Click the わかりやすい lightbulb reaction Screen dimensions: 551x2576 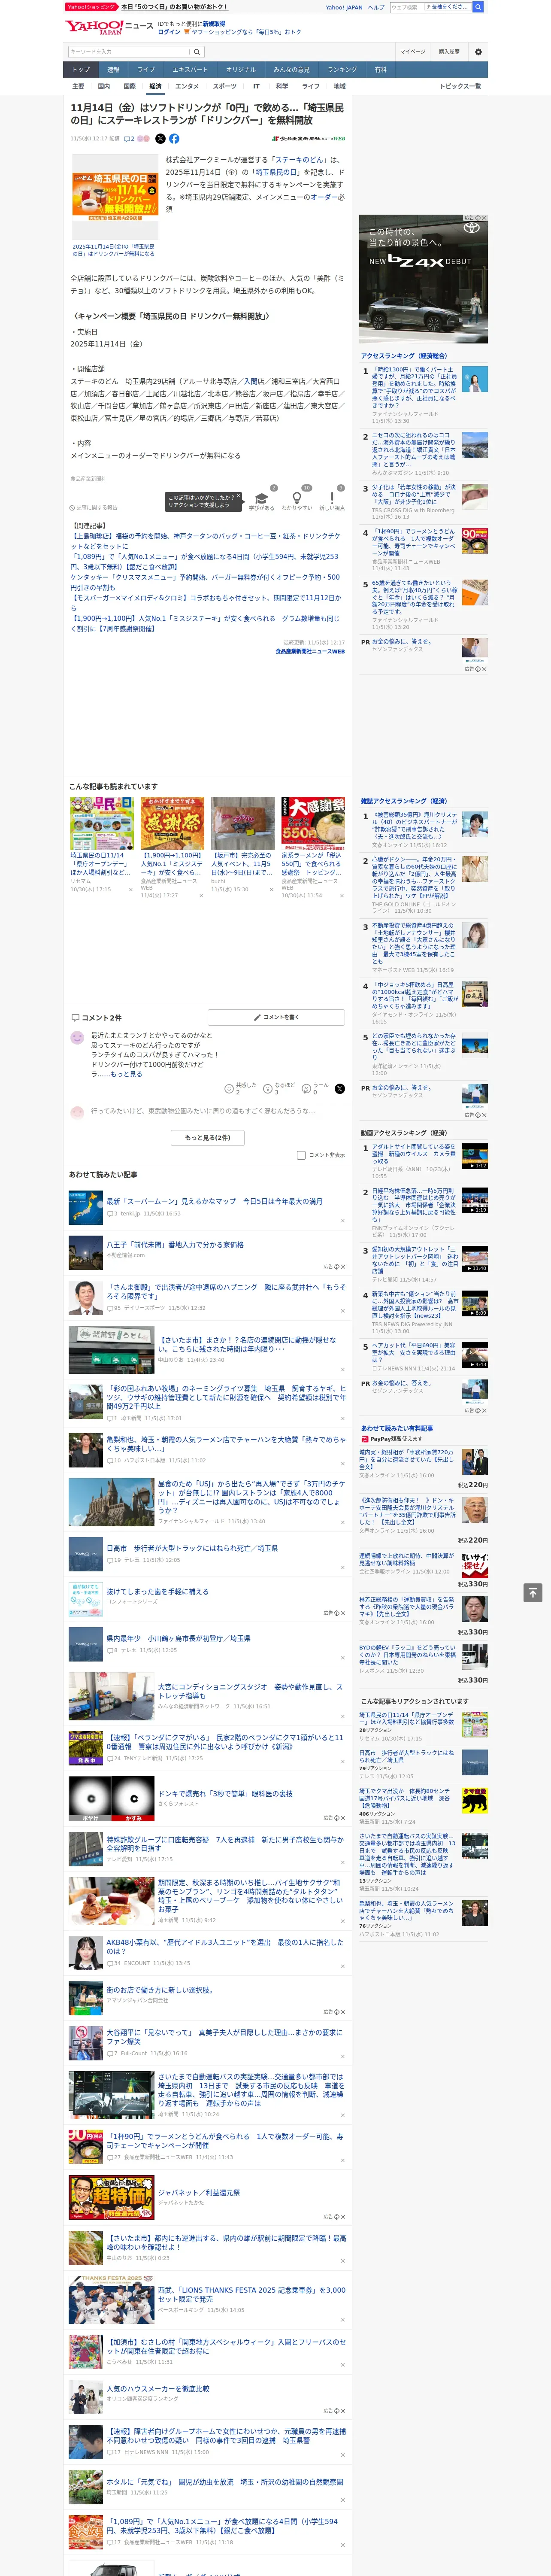coord(296,498)
